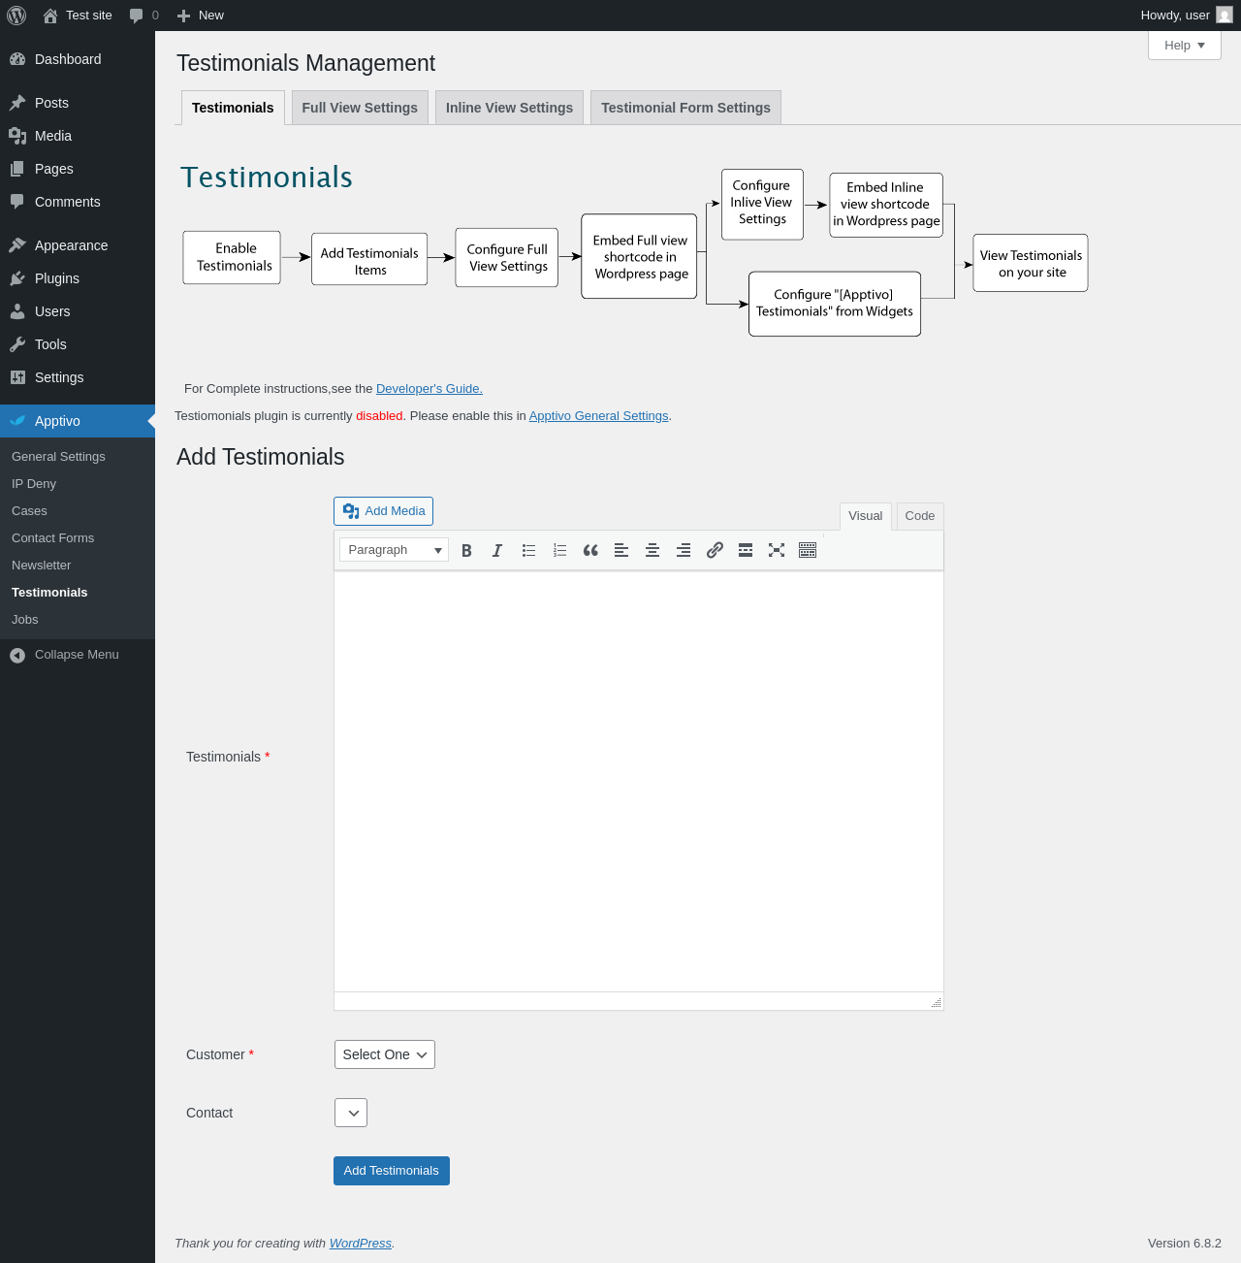Image resolution: width=1241 pixels, height=1263 pixels.
Task: Switch editor to Code tab
Action: point(920,516)
